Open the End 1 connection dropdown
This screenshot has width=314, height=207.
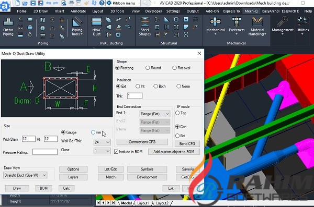tap(155, 114)
